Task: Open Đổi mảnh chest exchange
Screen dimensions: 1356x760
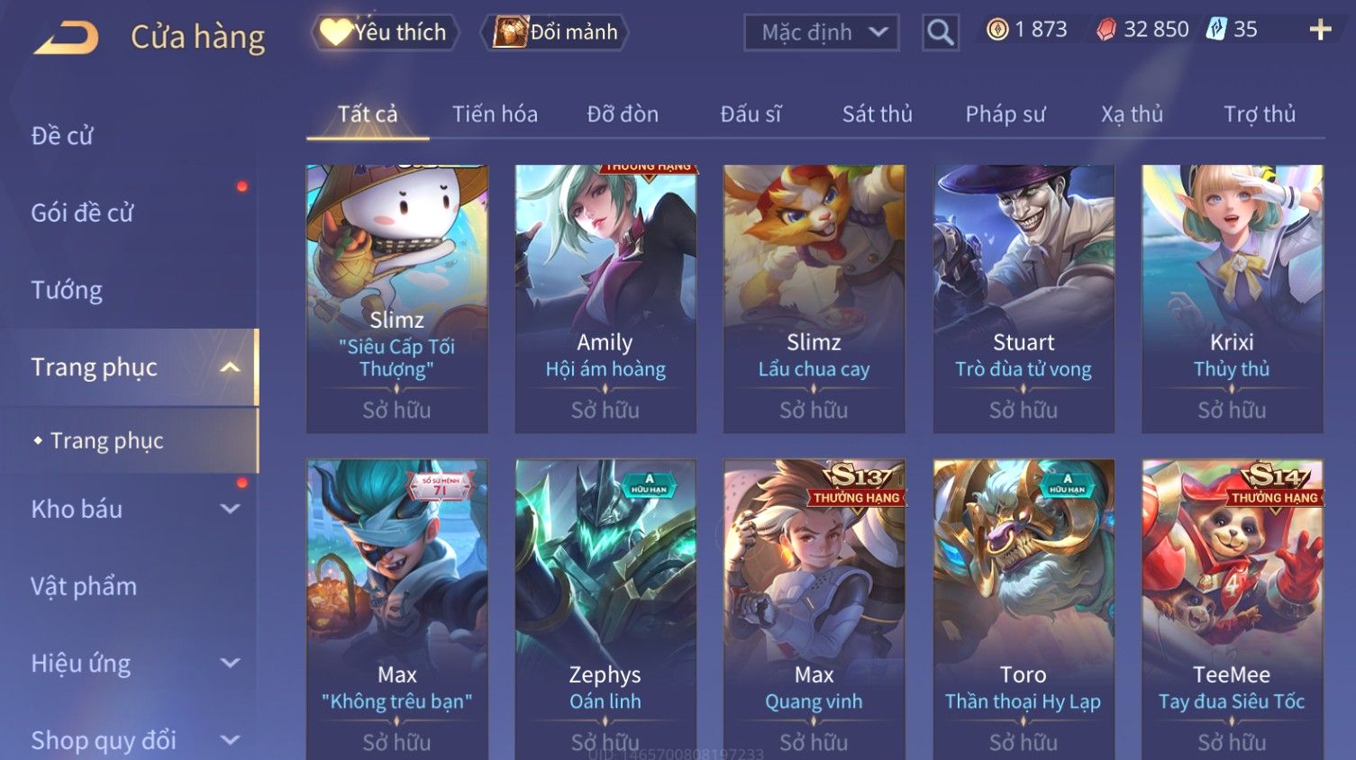Action: (554, 32)
